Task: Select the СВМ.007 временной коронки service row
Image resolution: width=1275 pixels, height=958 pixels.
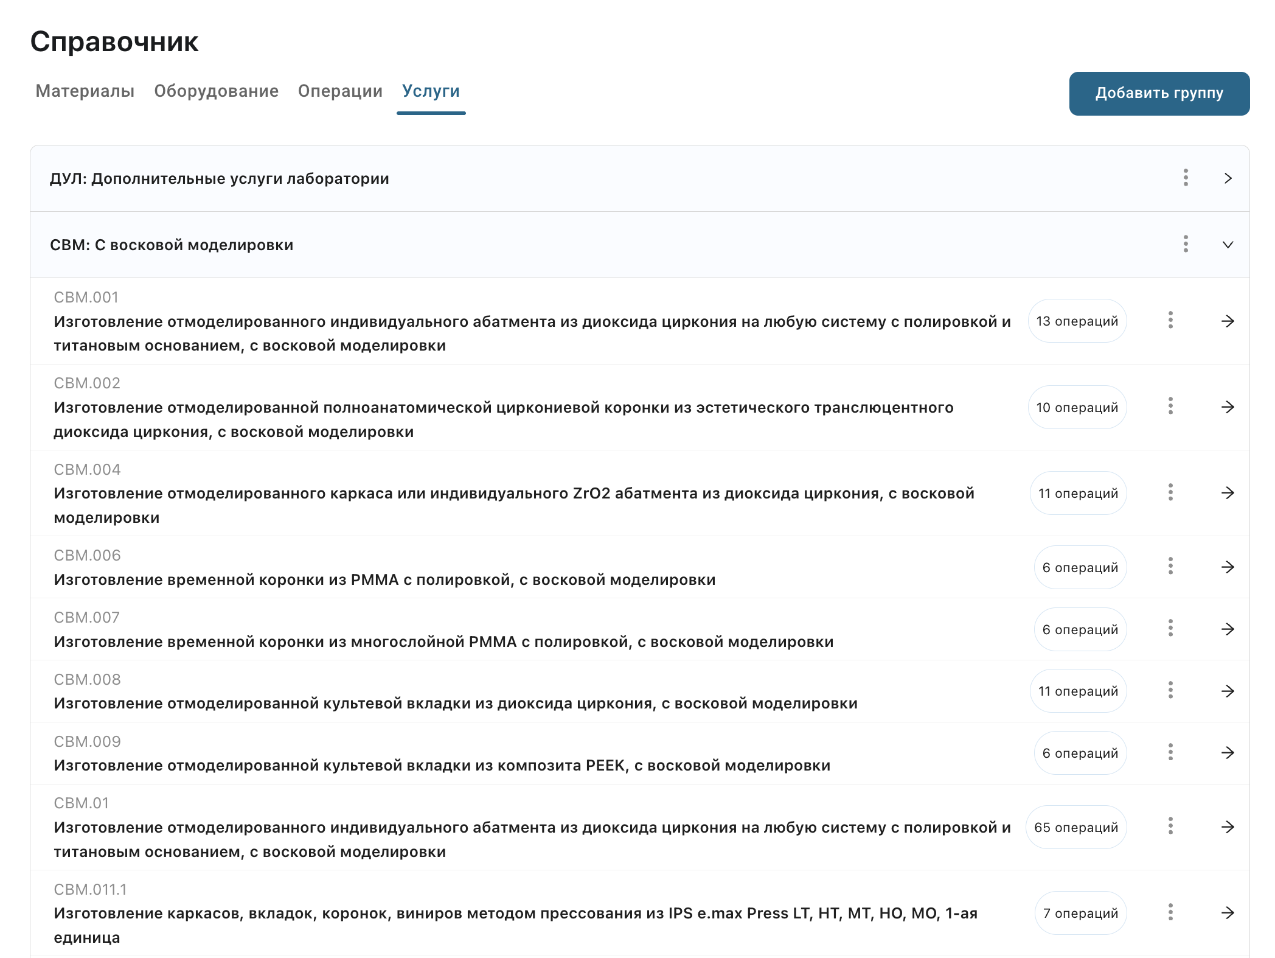Action: pyautogui.click(x=443, y=642)
